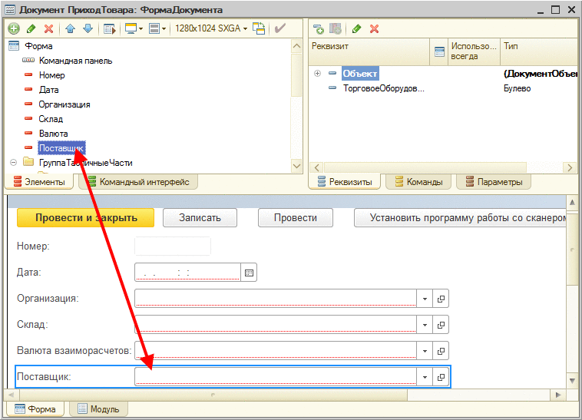Click the copy form layout icon

(259, 28)
